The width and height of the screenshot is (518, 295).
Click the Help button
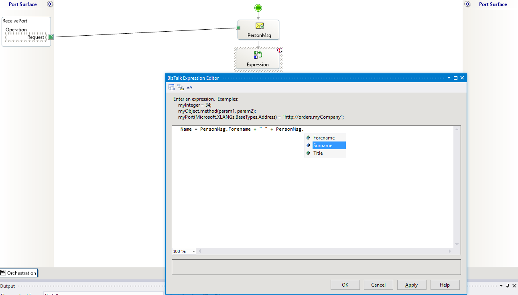[x=445, y=285]
